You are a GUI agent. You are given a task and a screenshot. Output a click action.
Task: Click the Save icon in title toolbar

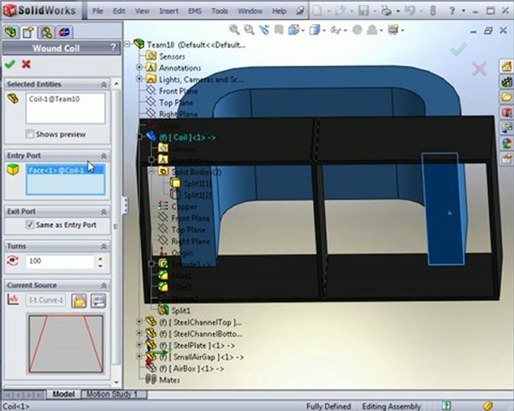[364, 11]
